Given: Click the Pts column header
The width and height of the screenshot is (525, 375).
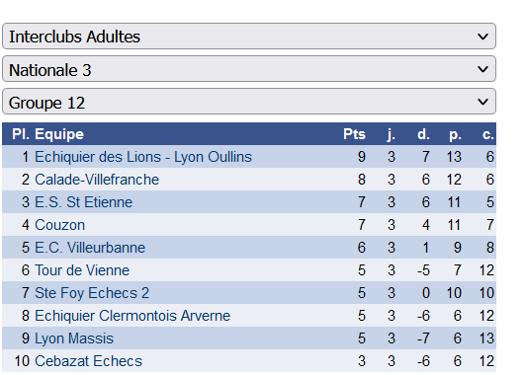Looking at the screenshot, I should pos(354,134).
